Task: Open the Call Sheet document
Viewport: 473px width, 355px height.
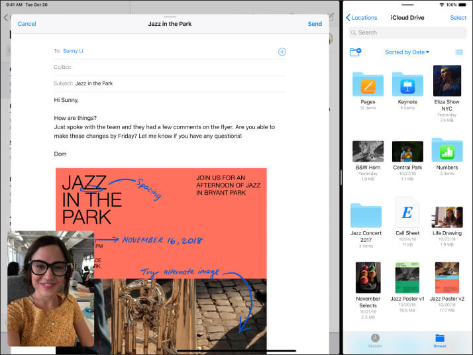Action: point(407,213)
